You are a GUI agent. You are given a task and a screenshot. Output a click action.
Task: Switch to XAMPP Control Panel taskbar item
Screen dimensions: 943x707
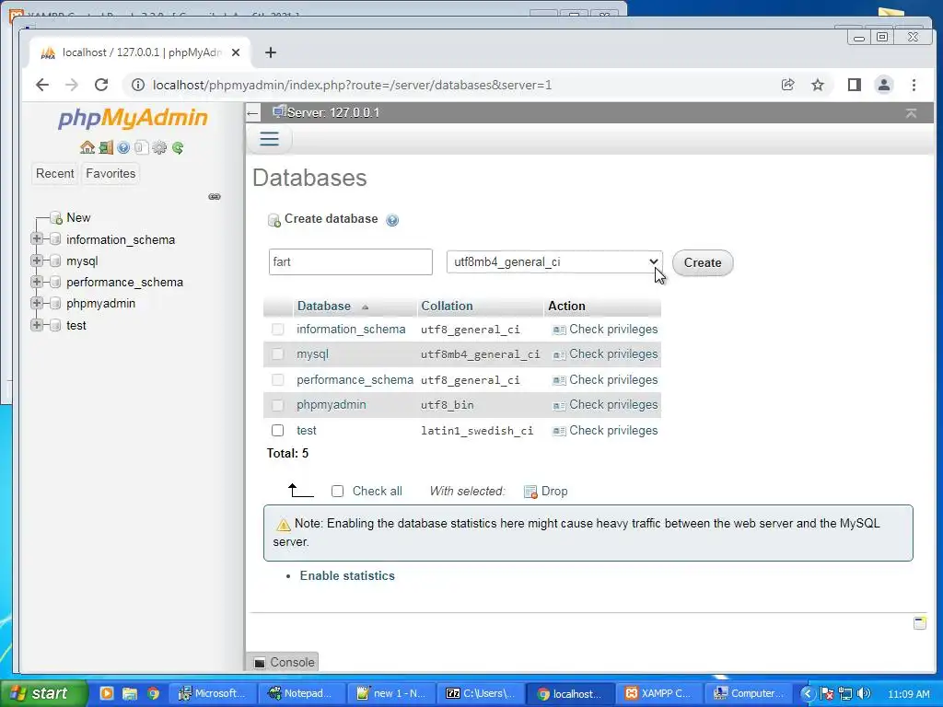[x=658, y=693]
